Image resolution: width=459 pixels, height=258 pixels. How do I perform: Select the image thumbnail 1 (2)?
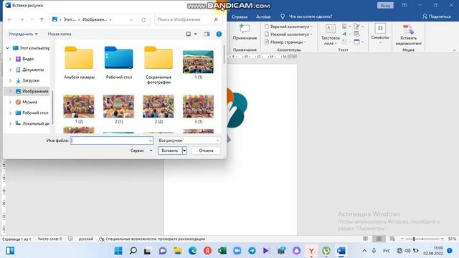[x=79, y=109]
